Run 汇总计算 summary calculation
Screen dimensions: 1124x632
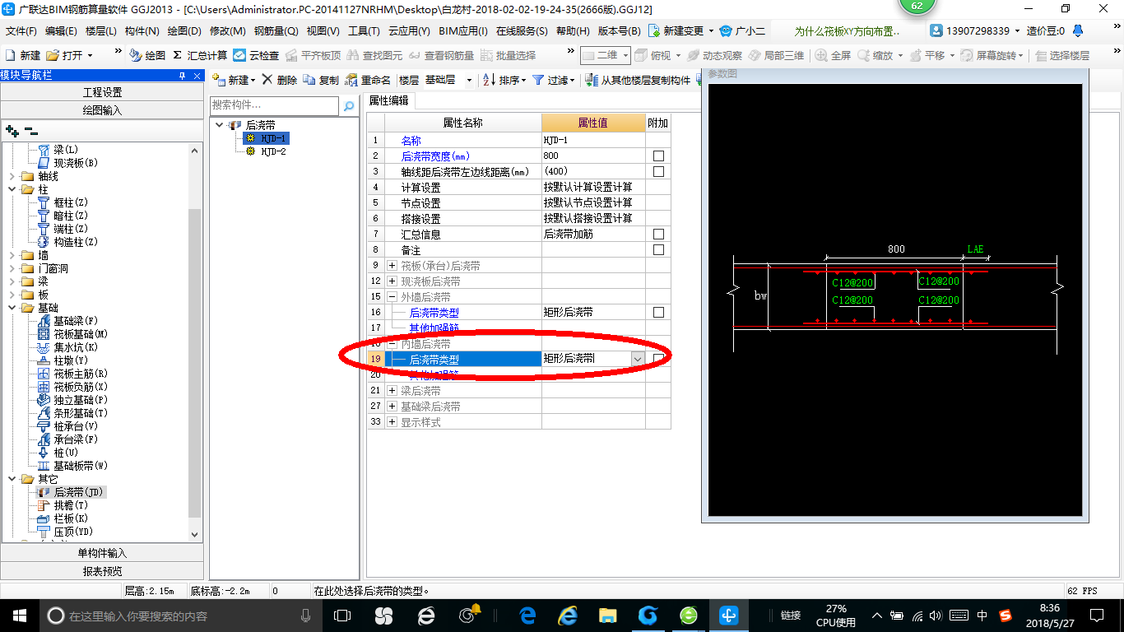(200, 55)
